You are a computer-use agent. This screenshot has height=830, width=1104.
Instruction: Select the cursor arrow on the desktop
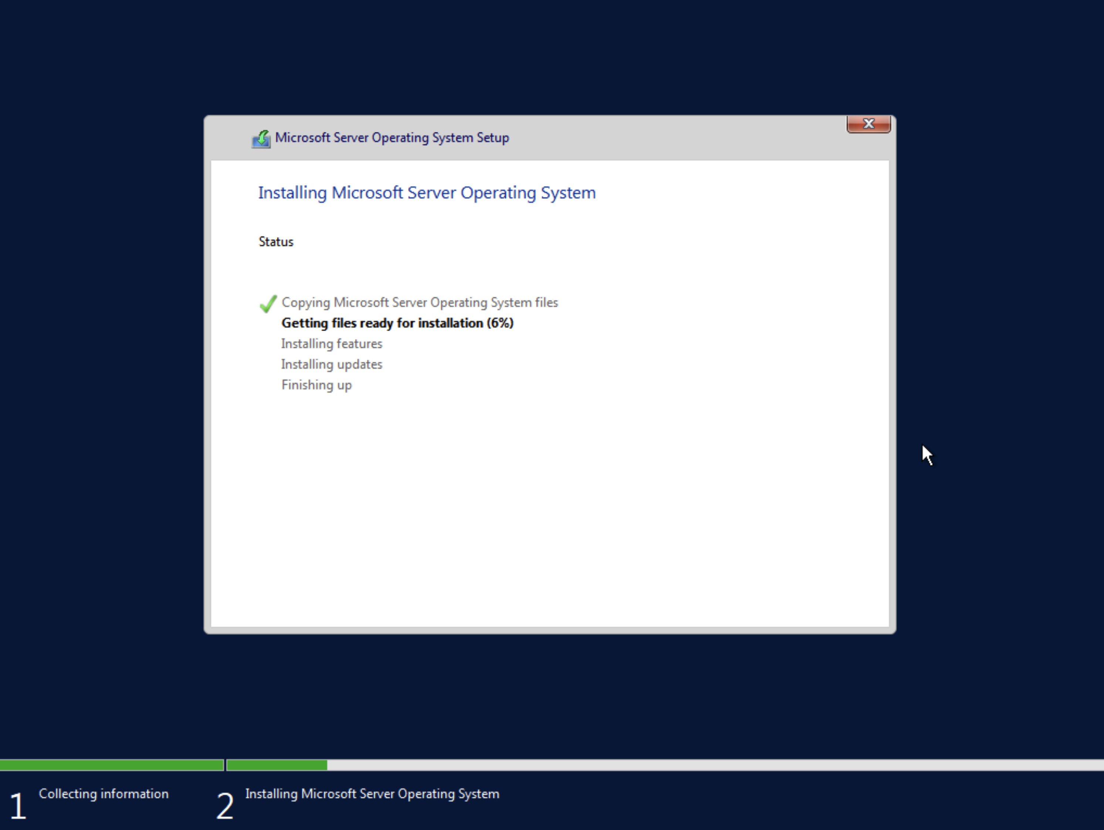click(x=927, y=455)
